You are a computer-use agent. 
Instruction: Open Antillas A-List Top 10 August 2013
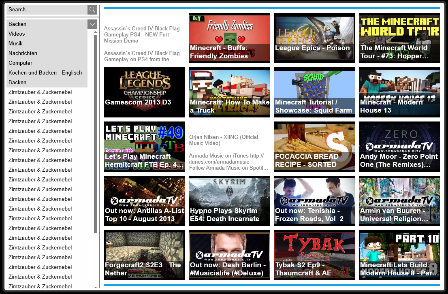pos(145,201)
